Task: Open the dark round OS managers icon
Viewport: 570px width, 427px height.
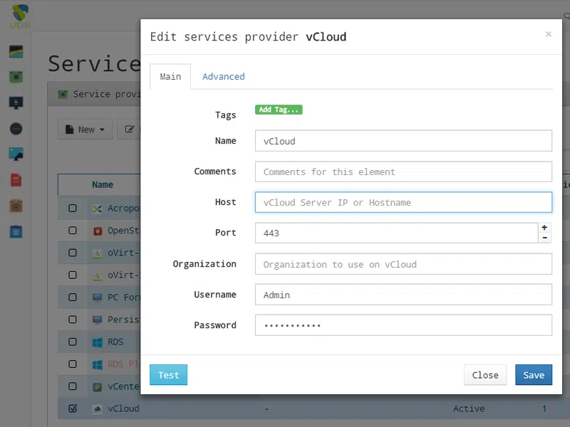Action: [16, 129]
